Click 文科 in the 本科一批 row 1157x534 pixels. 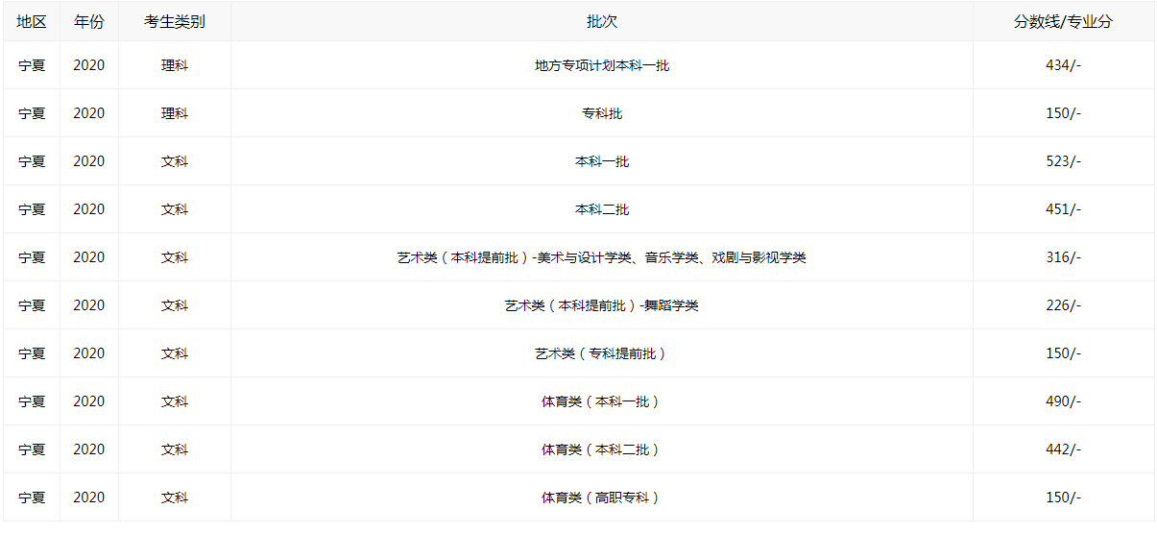pyautogui.click(x=175, y=161)
